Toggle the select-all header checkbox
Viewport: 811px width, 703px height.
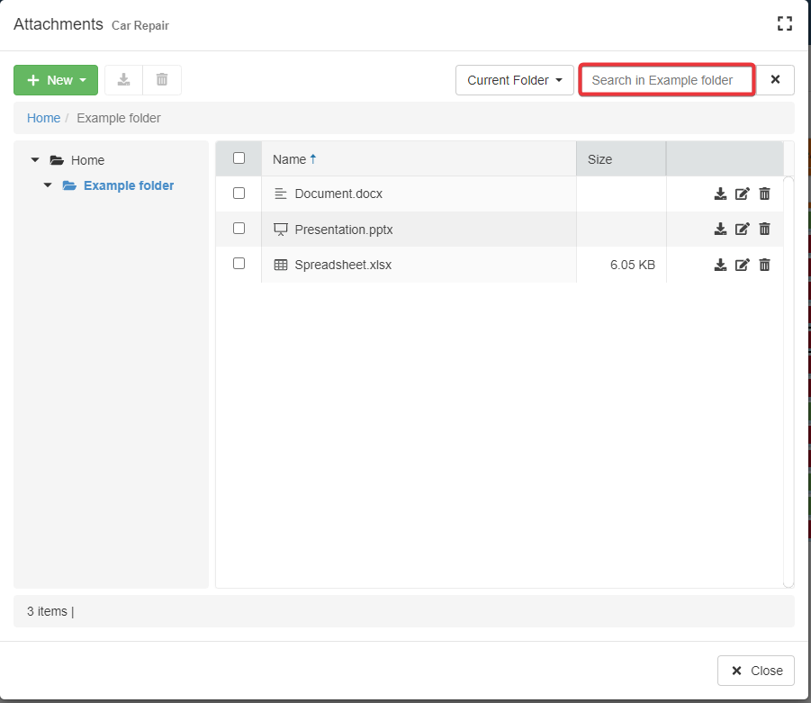tap(239, 158)
